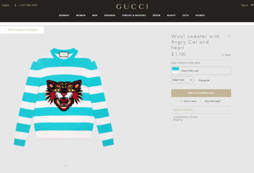The width and height of the screenshot is (254, 173).
Task: Click the wishlist heart beside product title
Action: click(229, 37)
